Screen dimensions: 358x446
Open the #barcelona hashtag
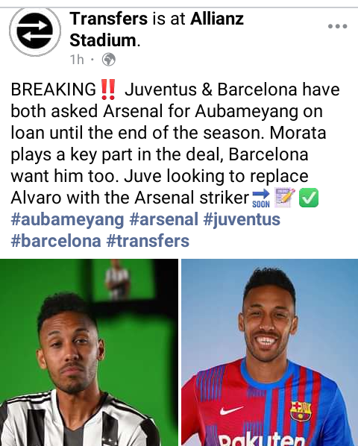pos(56,241)
